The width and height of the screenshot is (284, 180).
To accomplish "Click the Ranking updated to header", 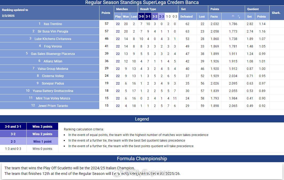I will click(x=15, y=10).
